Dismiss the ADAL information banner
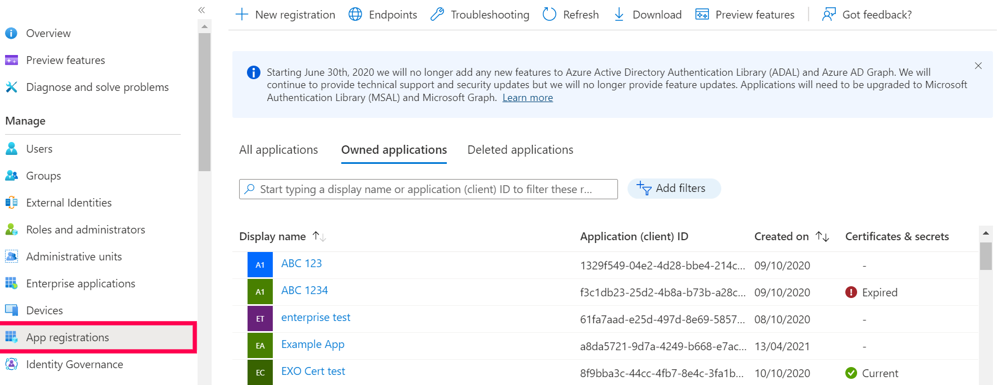The width and height of the screenshot is (998, 385). (x=978, y=66)
